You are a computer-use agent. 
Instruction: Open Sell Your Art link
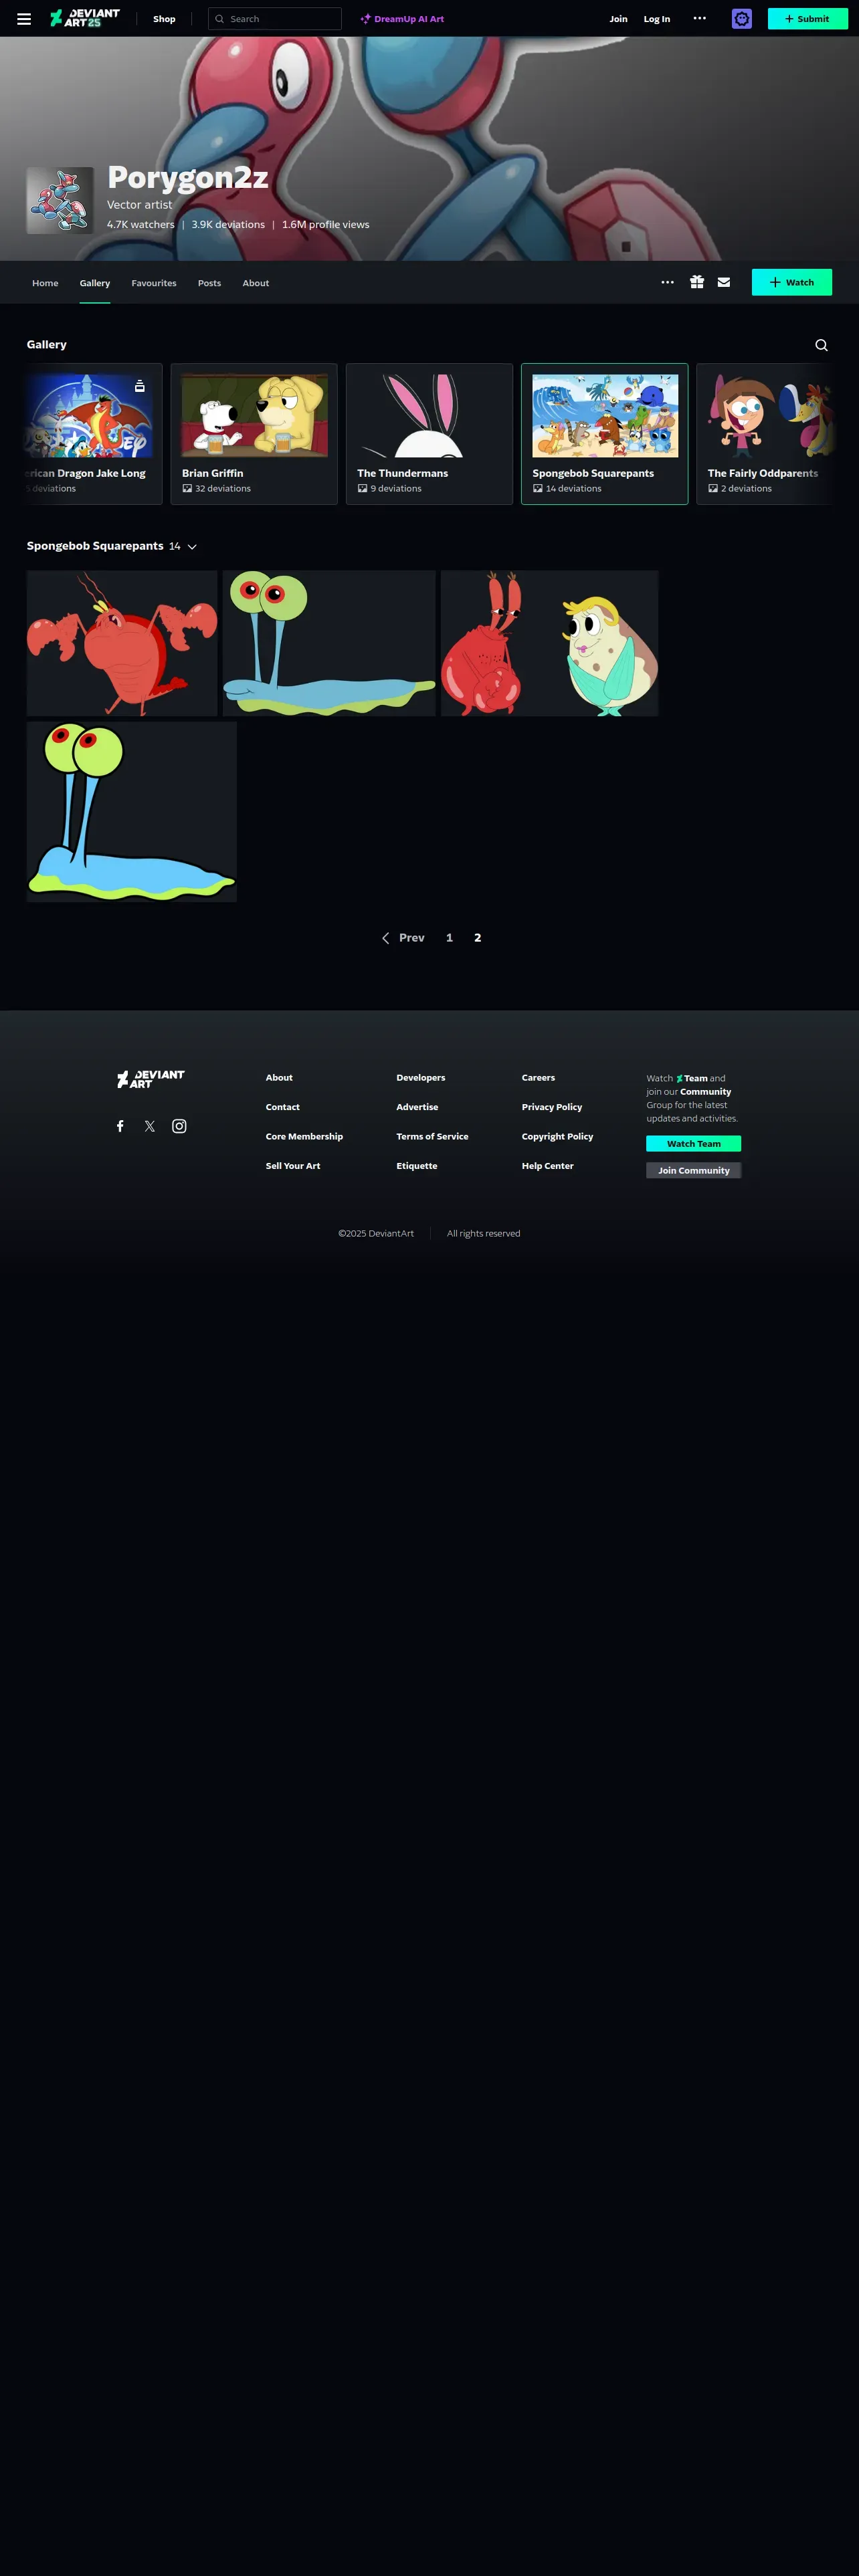[293, 1166]
